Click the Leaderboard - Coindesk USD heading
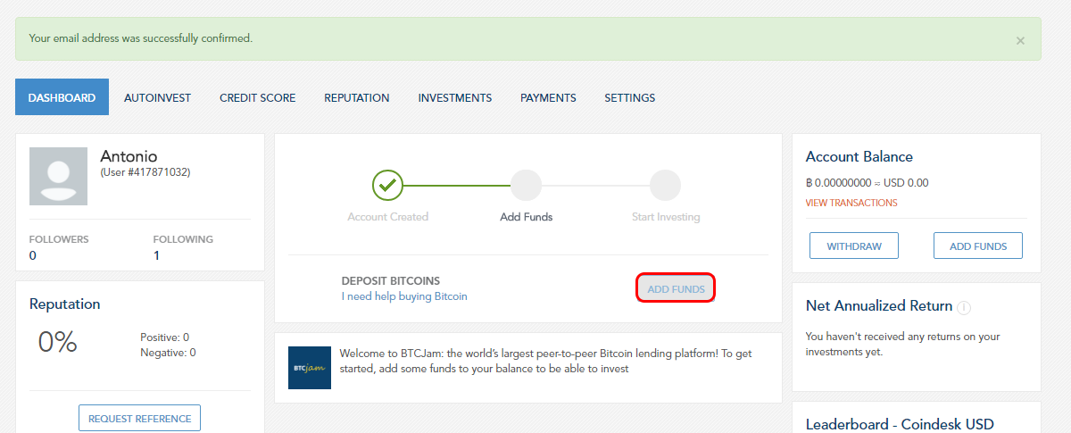The image size is (1071, 433). tap(900, 425)
